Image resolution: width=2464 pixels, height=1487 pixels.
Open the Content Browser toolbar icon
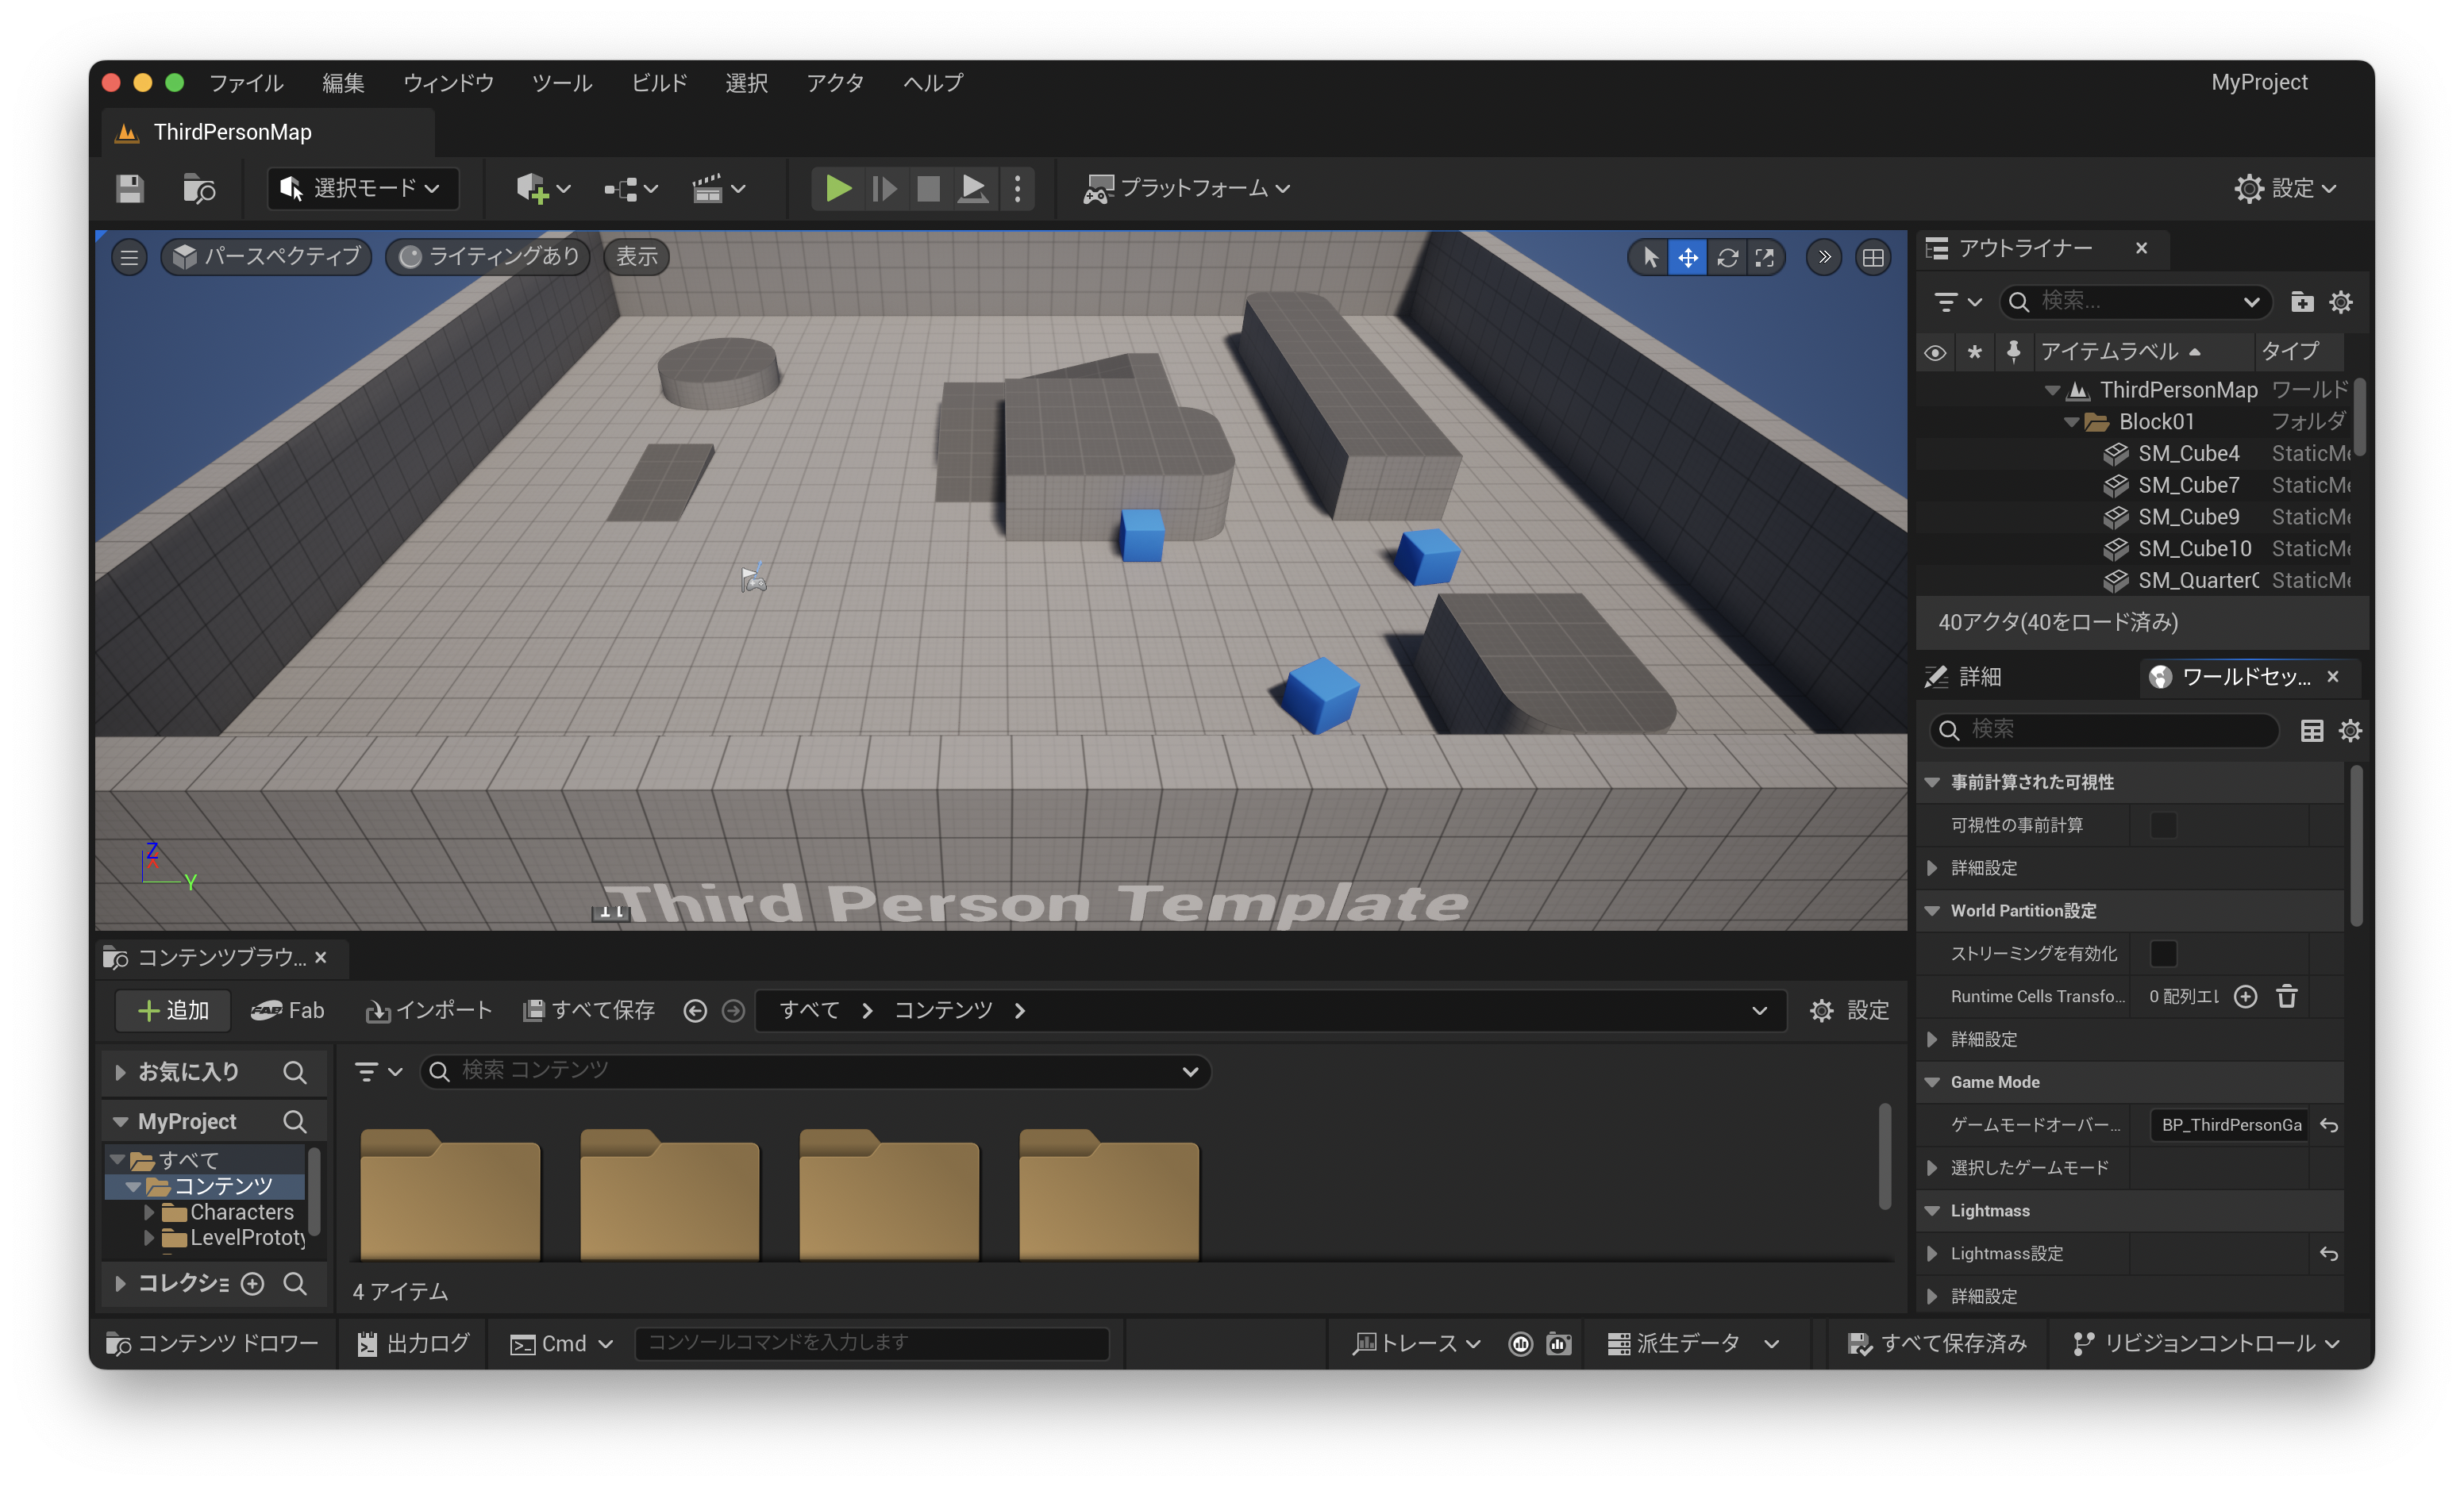[x=199, y=188]
